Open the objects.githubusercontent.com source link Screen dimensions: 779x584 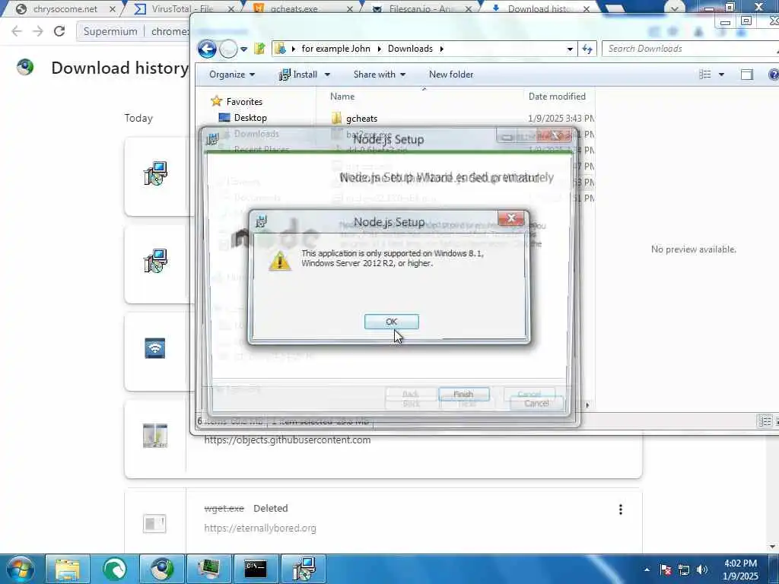coord(287,440)
